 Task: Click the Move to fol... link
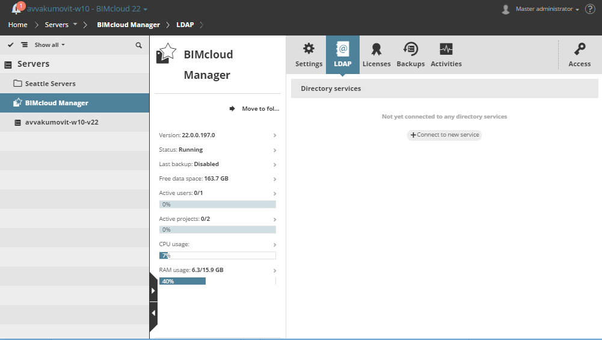tap(260, 109)
